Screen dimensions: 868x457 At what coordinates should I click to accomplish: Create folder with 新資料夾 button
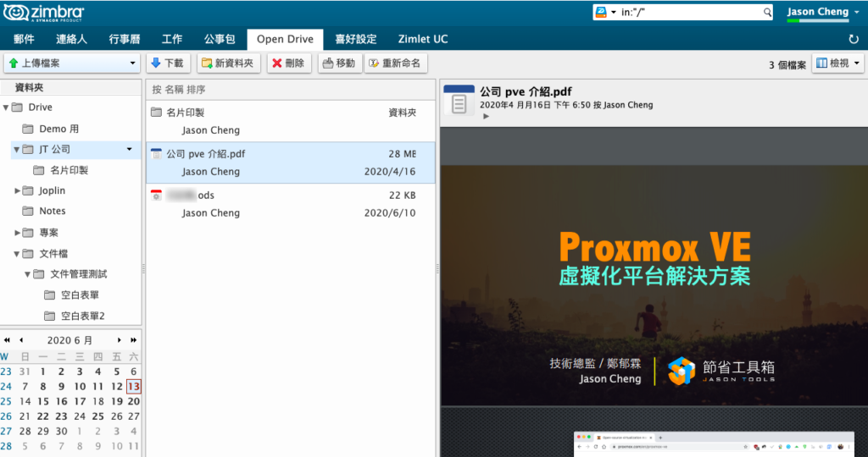point(229,63)
